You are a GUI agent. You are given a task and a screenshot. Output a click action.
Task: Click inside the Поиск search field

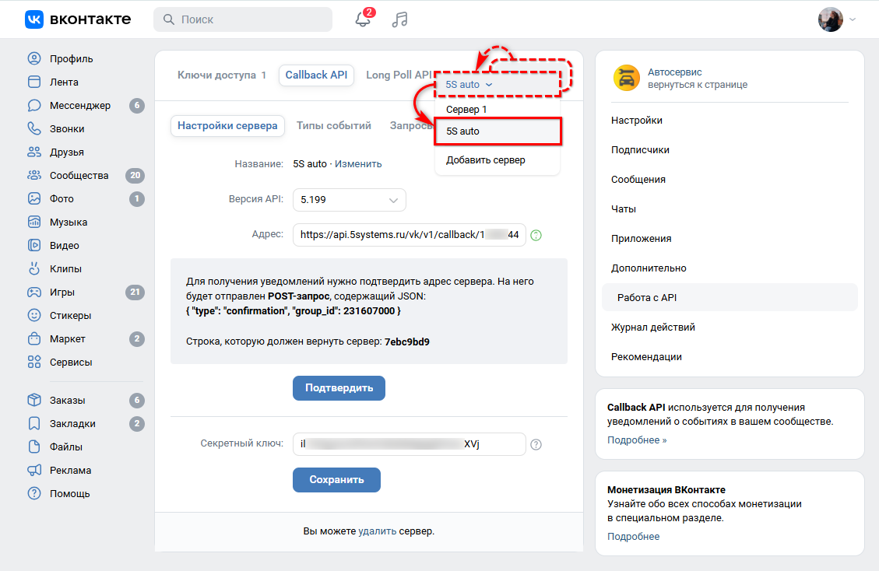241,18
